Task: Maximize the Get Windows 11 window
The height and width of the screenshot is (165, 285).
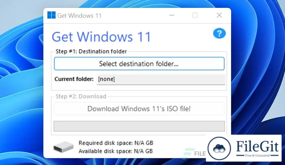Action: (x=195, y=15)
